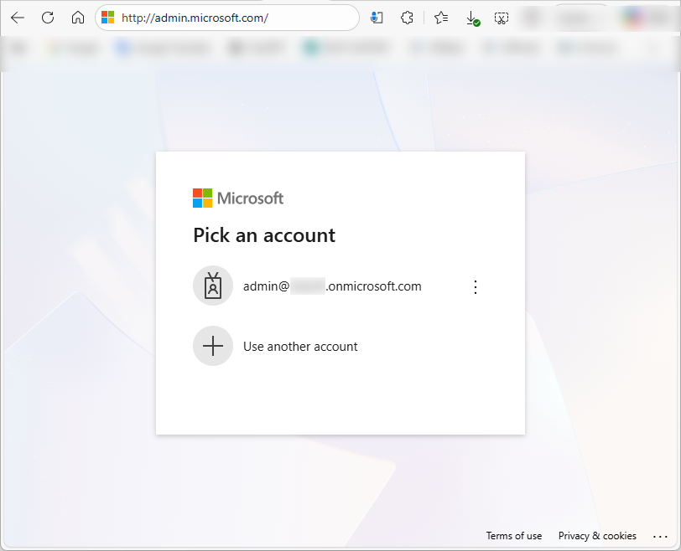
Task: Show downloads with the download arrow icon
Action: (471, 18)
